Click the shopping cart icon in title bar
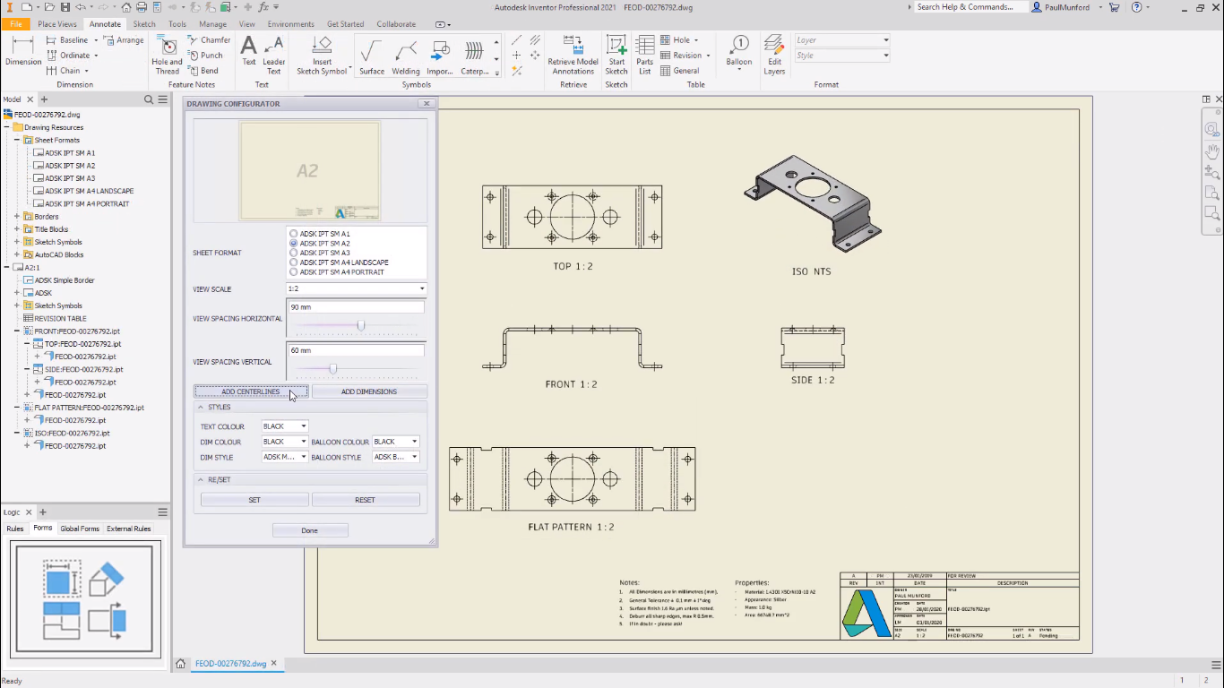The width and height of the screenshot is (1224, 688). click(1114, 7)
